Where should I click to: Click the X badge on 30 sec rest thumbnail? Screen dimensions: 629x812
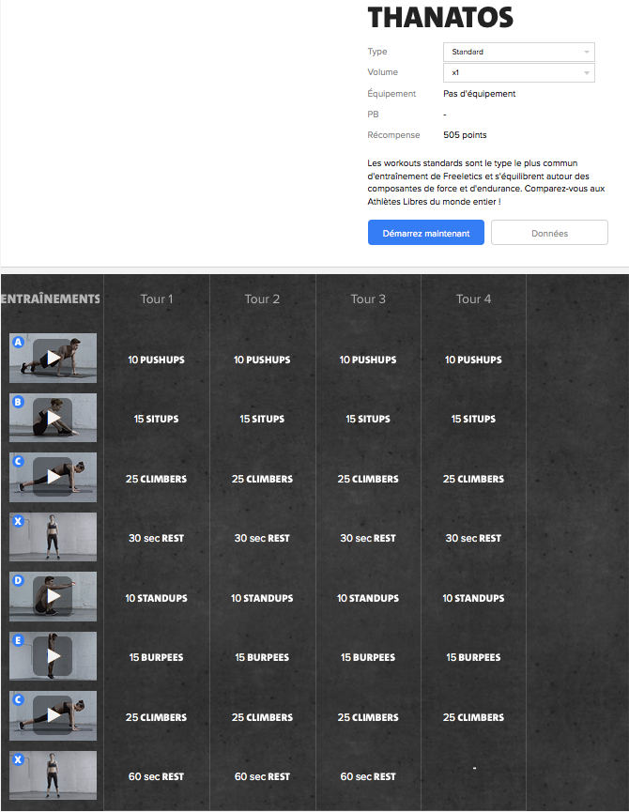pos(18,521)
